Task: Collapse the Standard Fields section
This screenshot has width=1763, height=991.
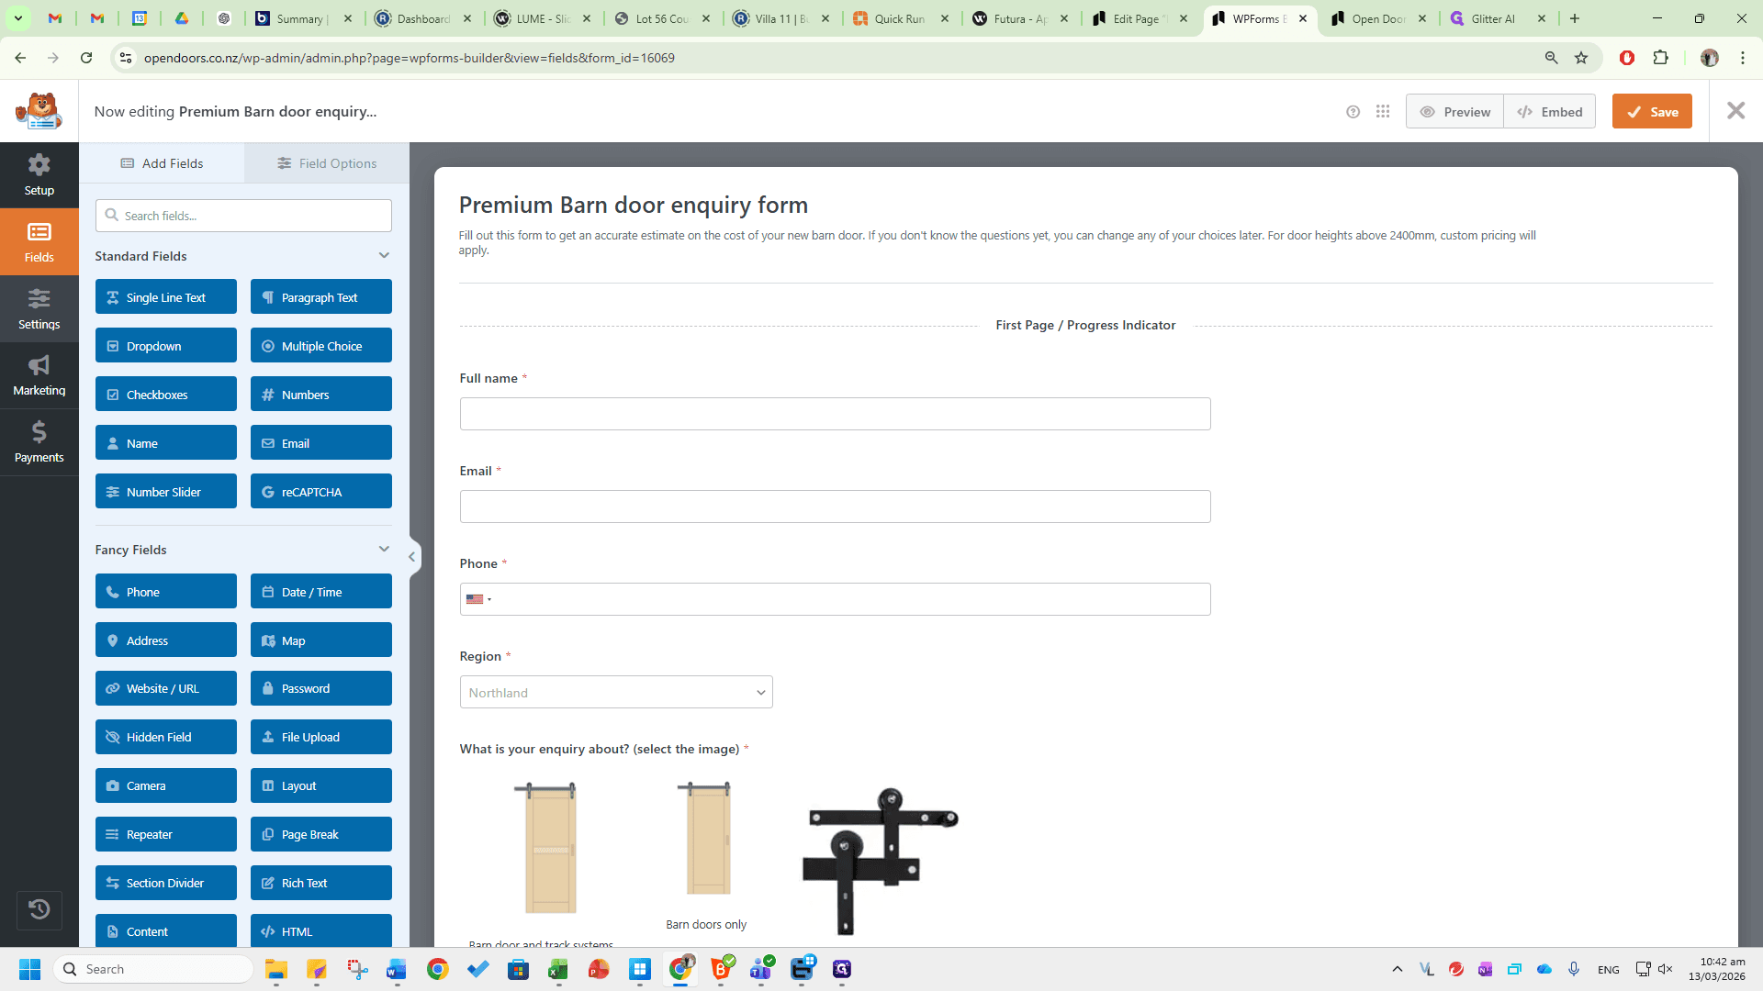Action: (x=384, y=256)
